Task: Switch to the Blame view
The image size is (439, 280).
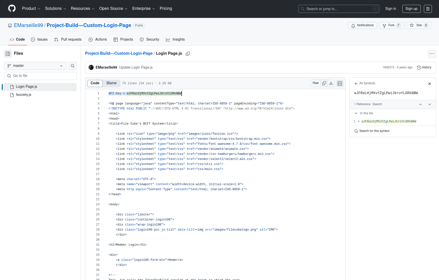Action: 112,83
